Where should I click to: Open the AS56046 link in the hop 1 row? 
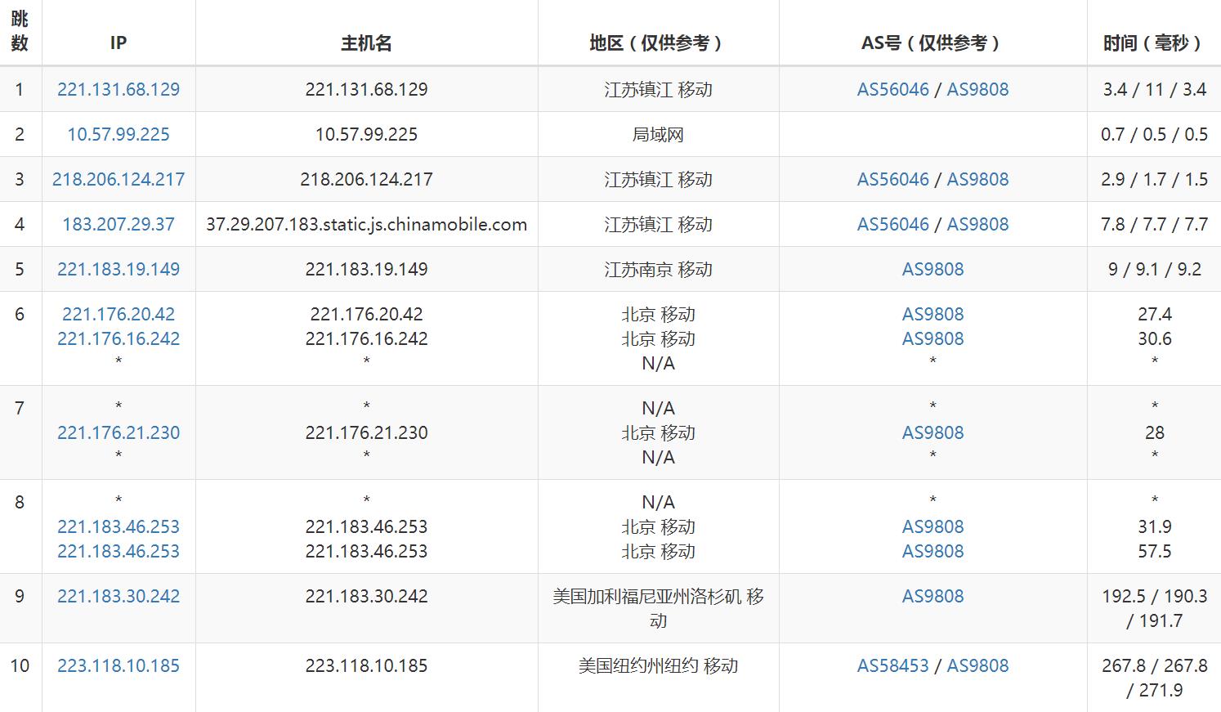[x=892, y=89]
